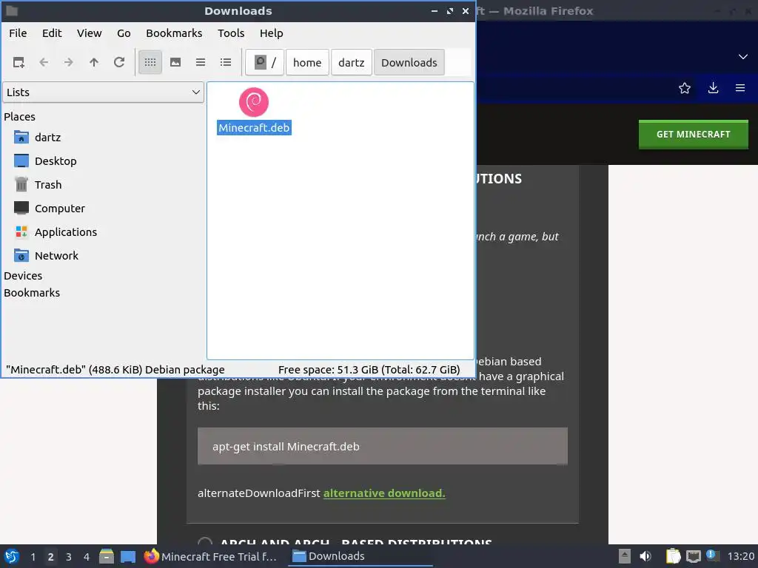Click the Downloads path segment
The width and height of the screenshot is (758, 568).
coord(409,62)
